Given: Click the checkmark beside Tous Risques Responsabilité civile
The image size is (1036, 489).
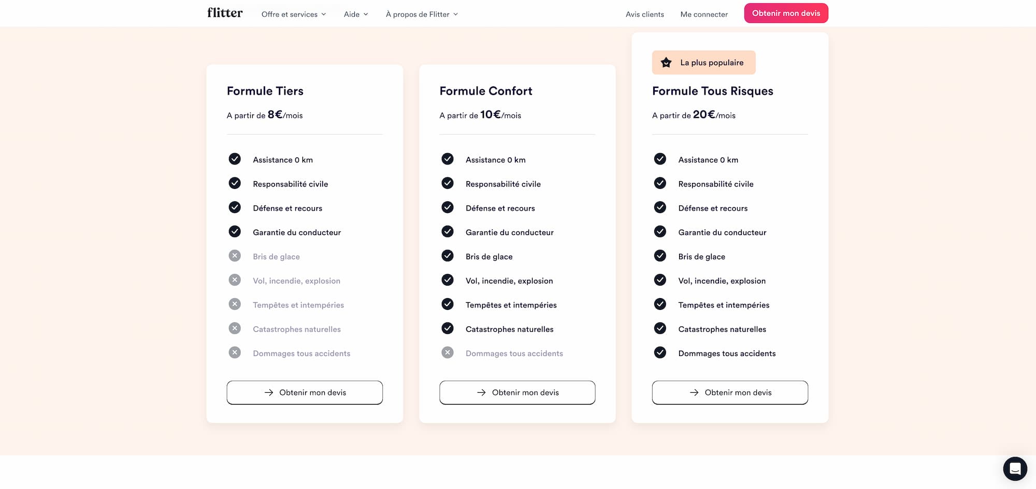Looking at the screenshot, I should (x=660, y=183).
